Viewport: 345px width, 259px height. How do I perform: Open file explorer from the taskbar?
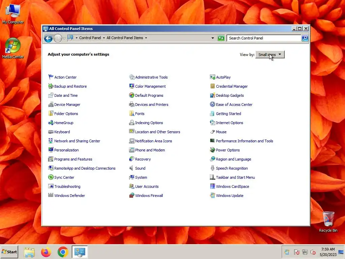pyautogui.click(x=30, y=252)
